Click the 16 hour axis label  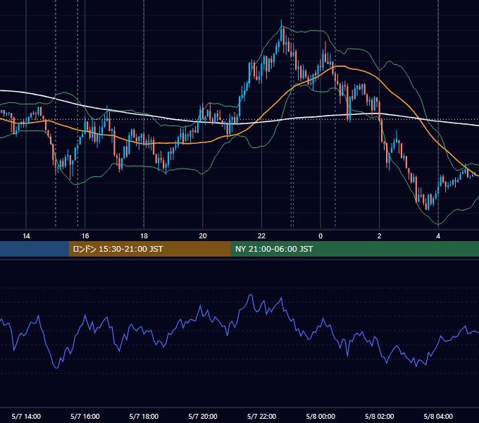[85, 236]
